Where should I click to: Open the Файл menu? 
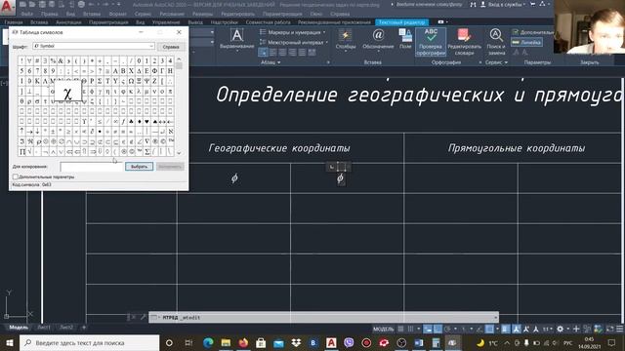click(27, 14)
